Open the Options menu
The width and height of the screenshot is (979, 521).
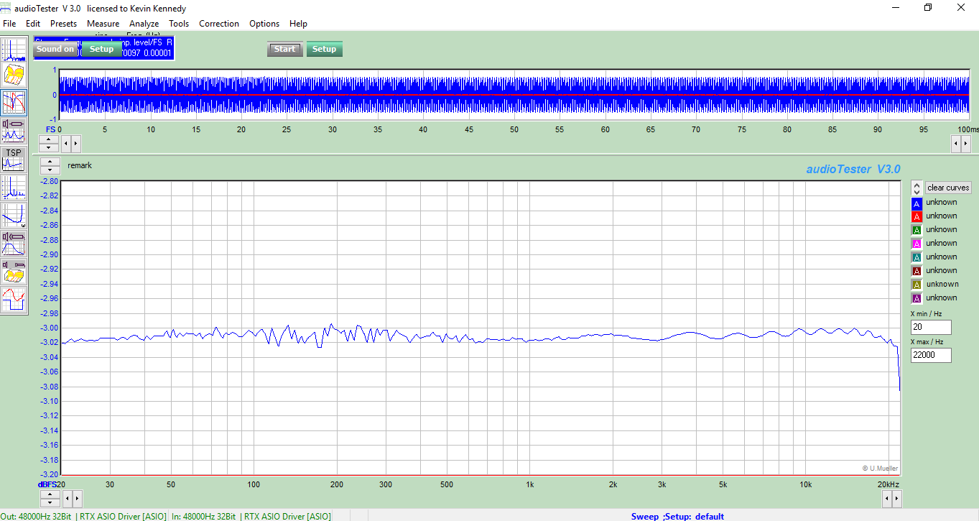point(264,24)
